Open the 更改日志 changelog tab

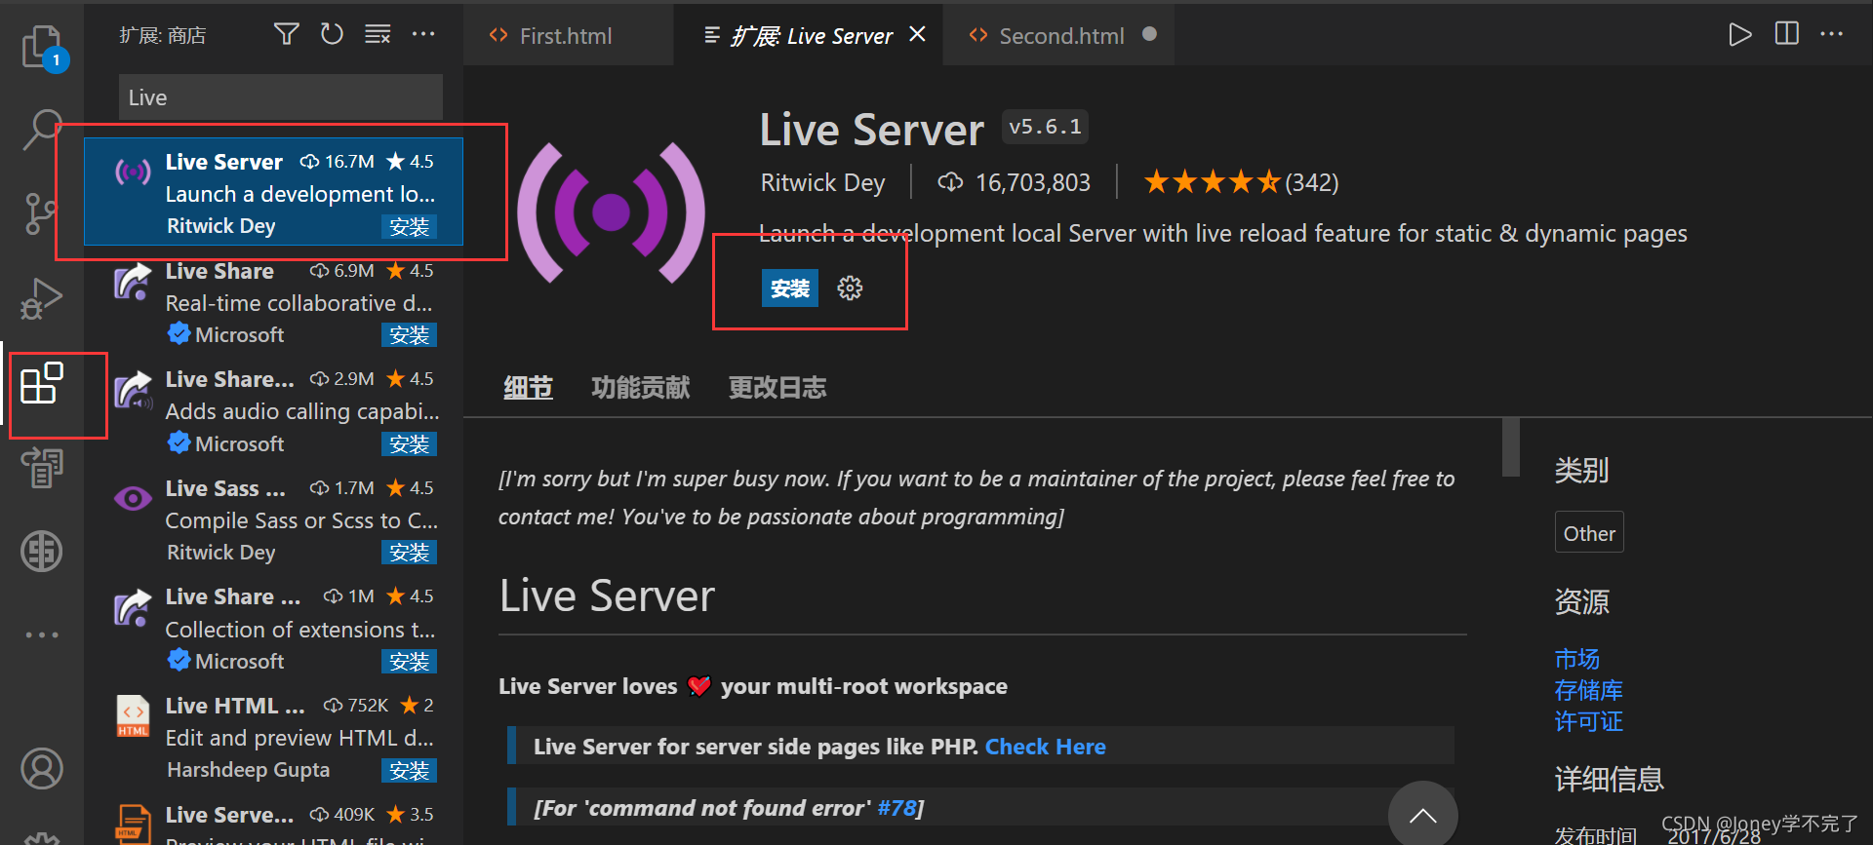[777, 388]
